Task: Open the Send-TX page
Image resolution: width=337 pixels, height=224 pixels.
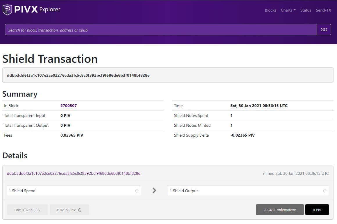Action: pyautogui.click(x=323, y=10)
